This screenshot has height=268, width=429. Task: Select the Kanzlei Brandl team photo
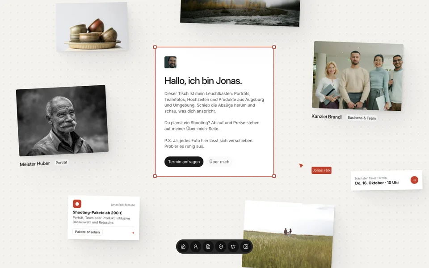pos(357,76)
